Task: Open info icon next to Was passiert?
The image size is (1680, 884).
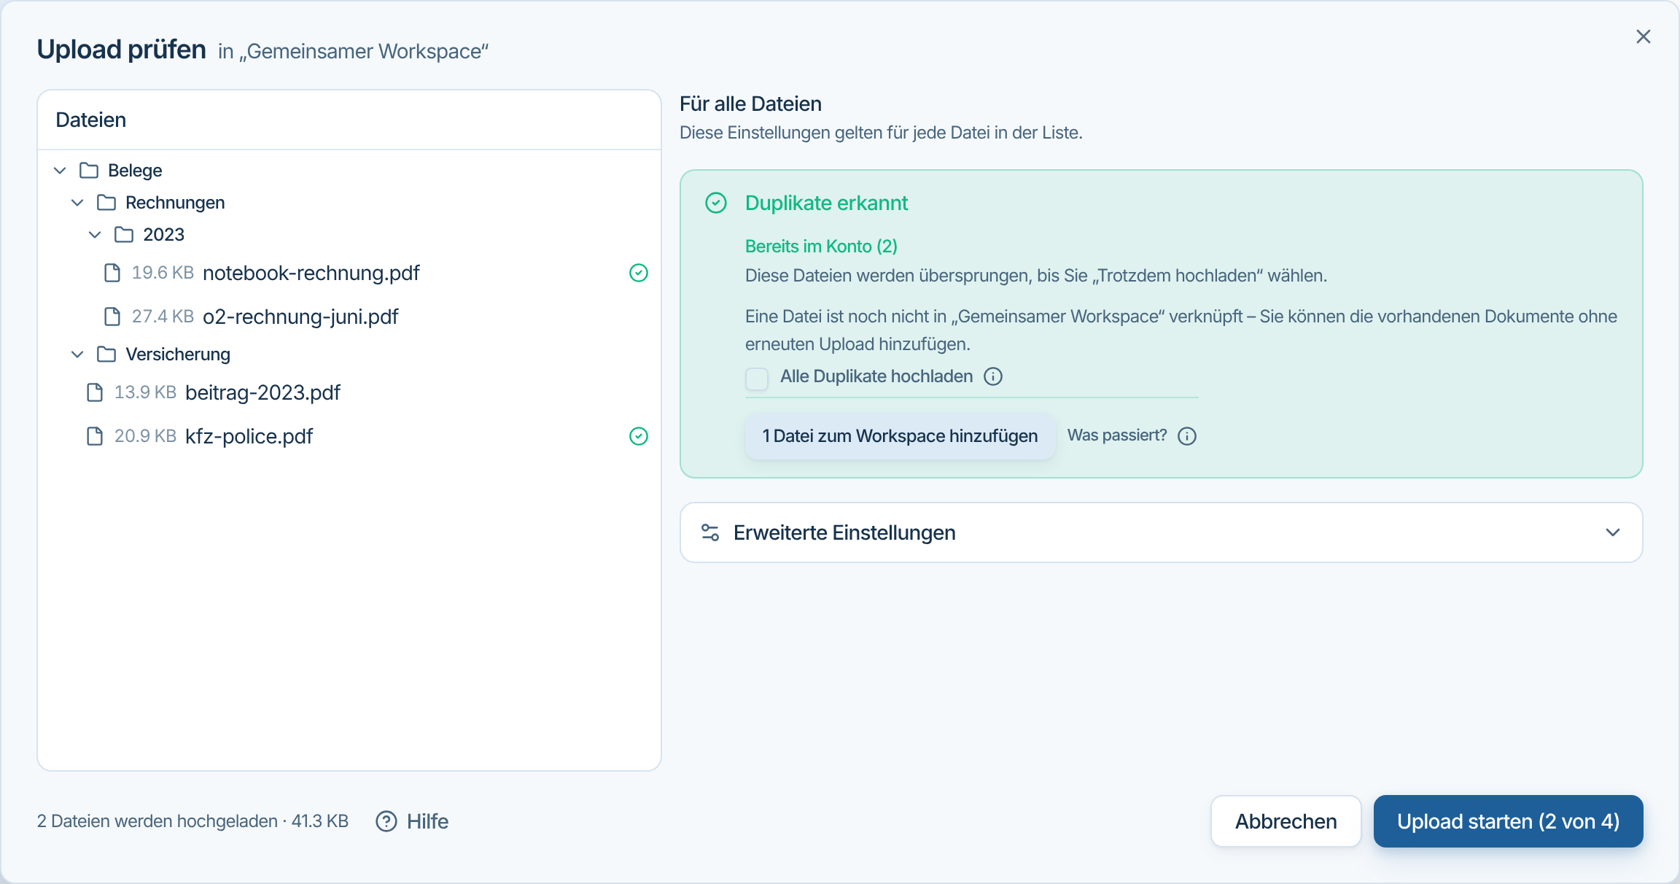Action: coord(1187,436)
